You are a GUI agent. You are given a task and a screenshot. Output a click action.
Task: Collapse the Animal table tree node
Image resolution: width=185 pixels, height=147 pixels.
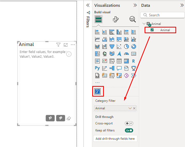click(144, 24)
